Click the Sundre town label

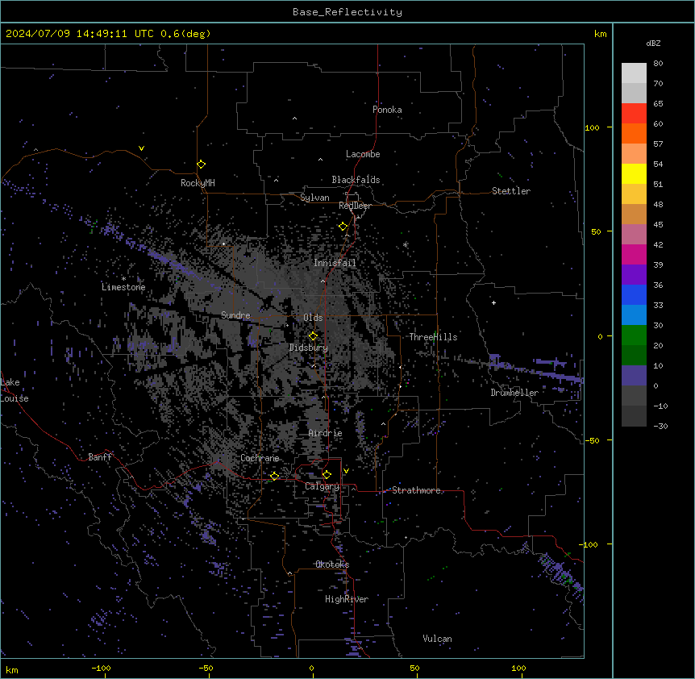click(235, 315)
